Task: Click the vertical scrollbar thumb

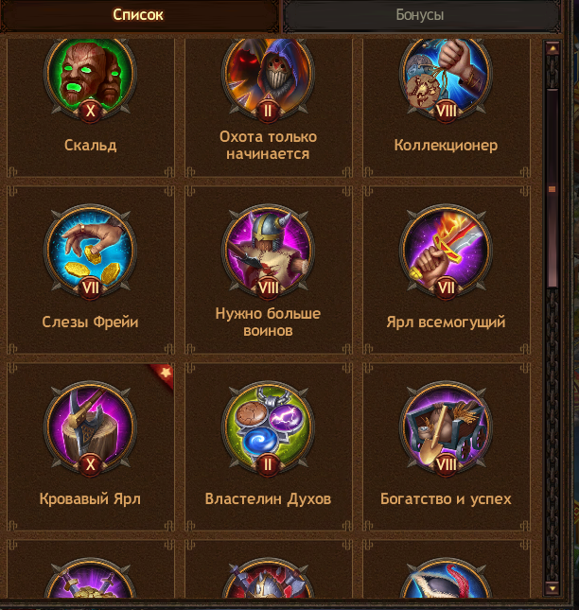Action: click(553, 189)
